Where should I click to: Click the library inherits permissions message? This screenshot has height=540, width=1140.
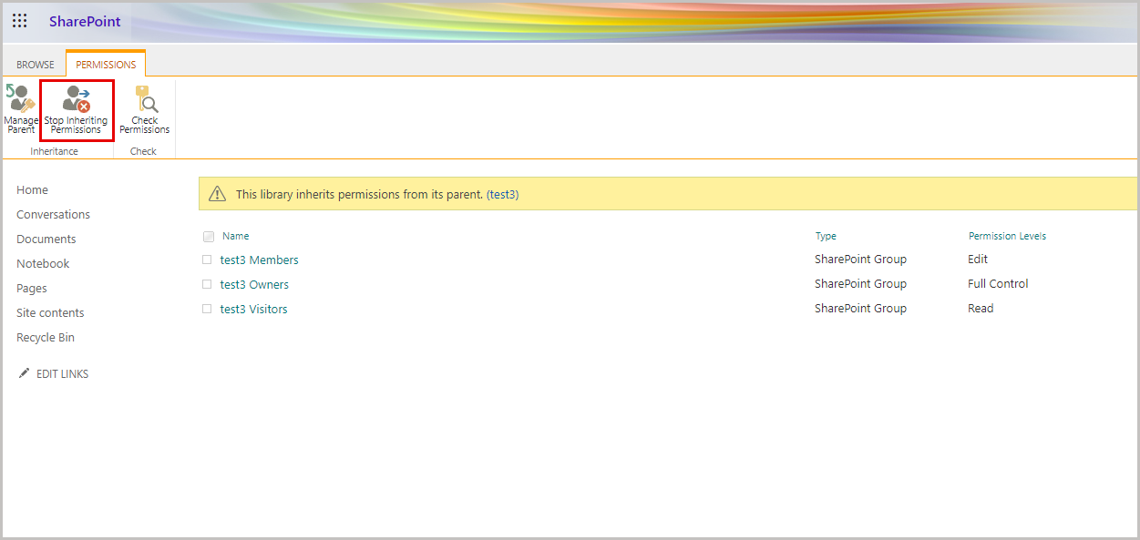click(377, 194)
